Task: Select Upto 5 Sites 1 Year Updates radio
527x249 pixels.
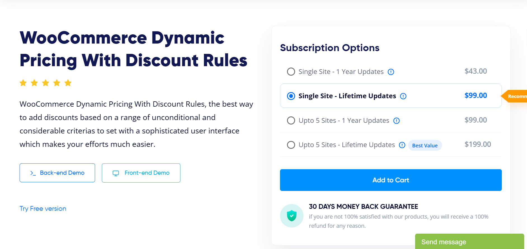Action: click(x=291, y=121)
